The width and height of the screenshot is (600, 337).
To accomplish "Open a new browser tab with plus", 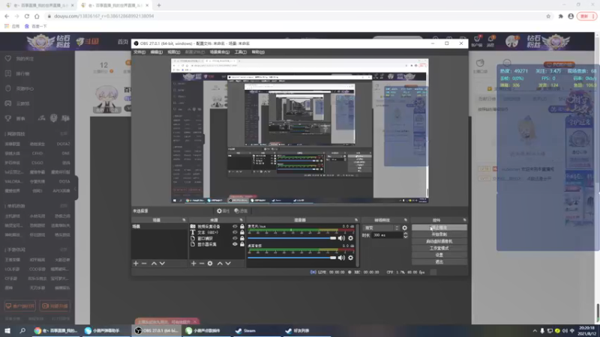I will [x=159, y=5].
